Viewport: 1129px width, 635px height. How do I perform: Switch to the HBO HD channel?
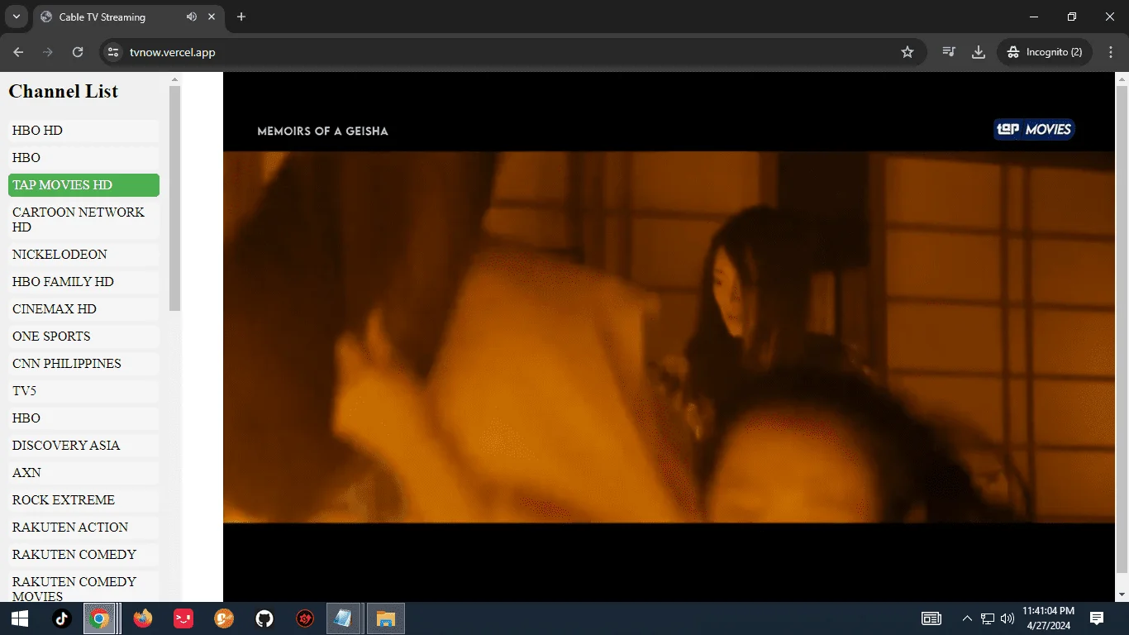pyautogui.click(x=83, y=131)
